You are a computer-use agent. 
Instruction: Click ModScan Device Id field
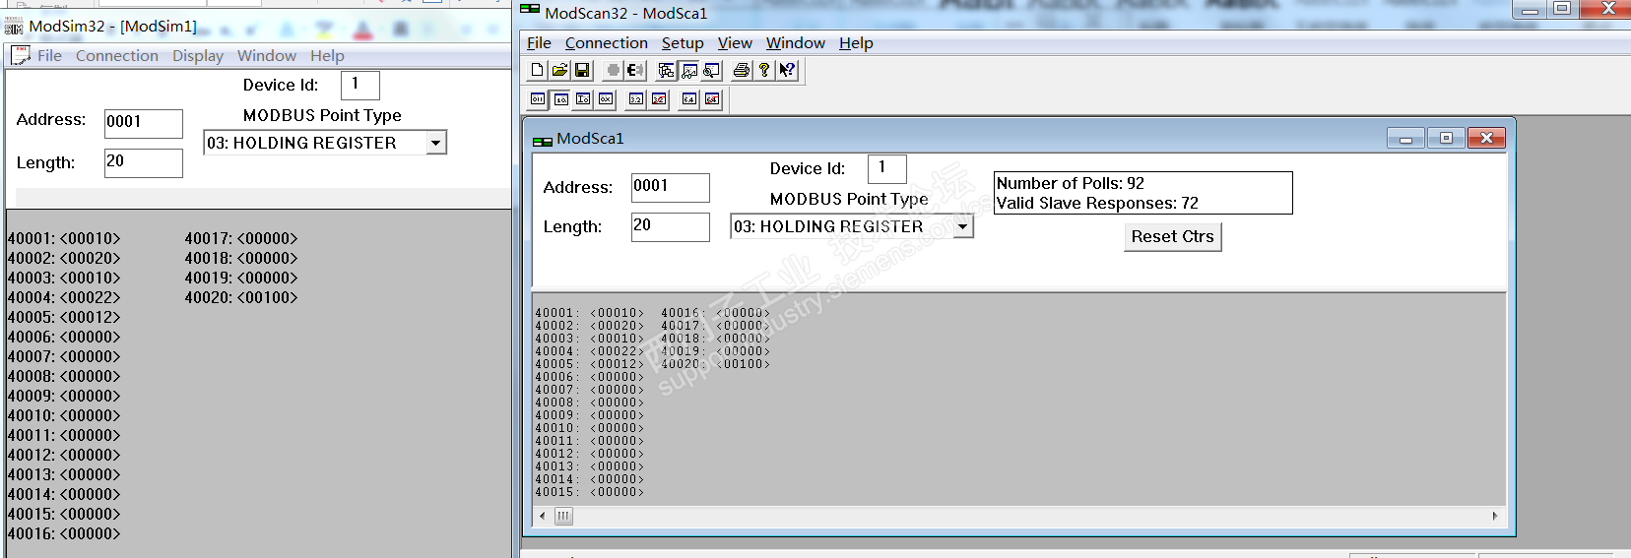887,168
